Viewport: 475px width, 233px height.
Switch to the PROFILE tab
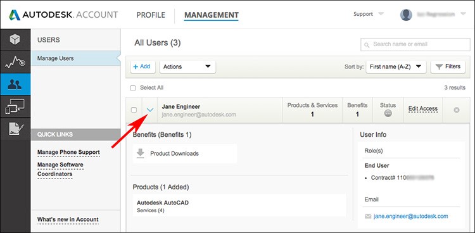(x=151, y=15)
